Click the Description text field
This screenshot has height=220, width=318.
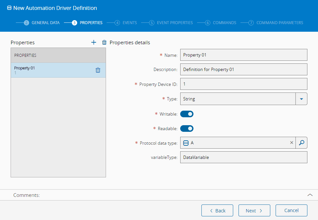[243, 70]
